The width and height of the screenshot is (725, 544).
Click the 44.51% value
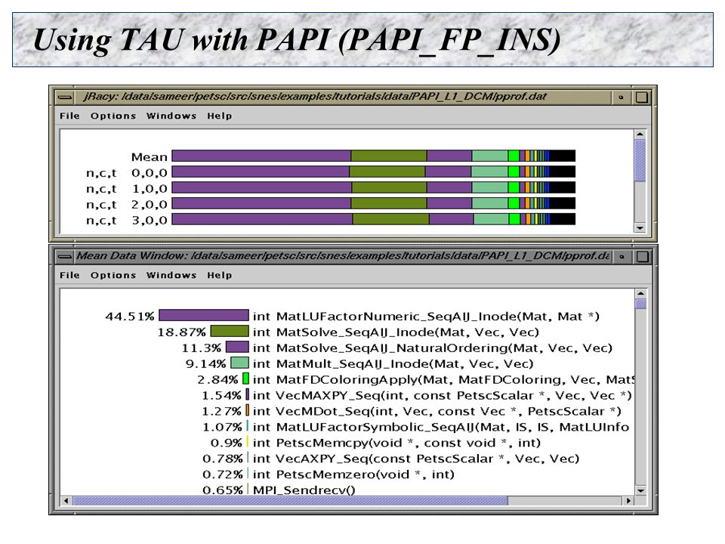(129, 317)
